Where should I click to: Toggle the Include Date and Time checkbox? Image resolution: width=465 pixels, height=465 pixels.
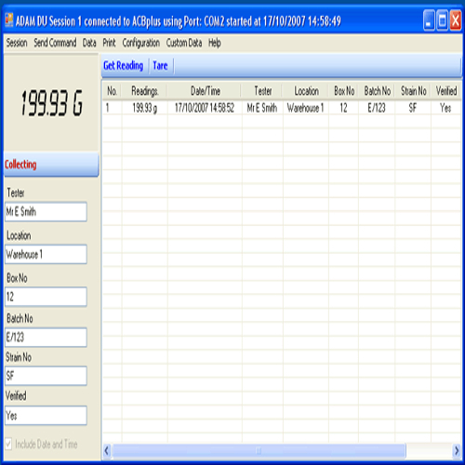[x=8, y=444]
